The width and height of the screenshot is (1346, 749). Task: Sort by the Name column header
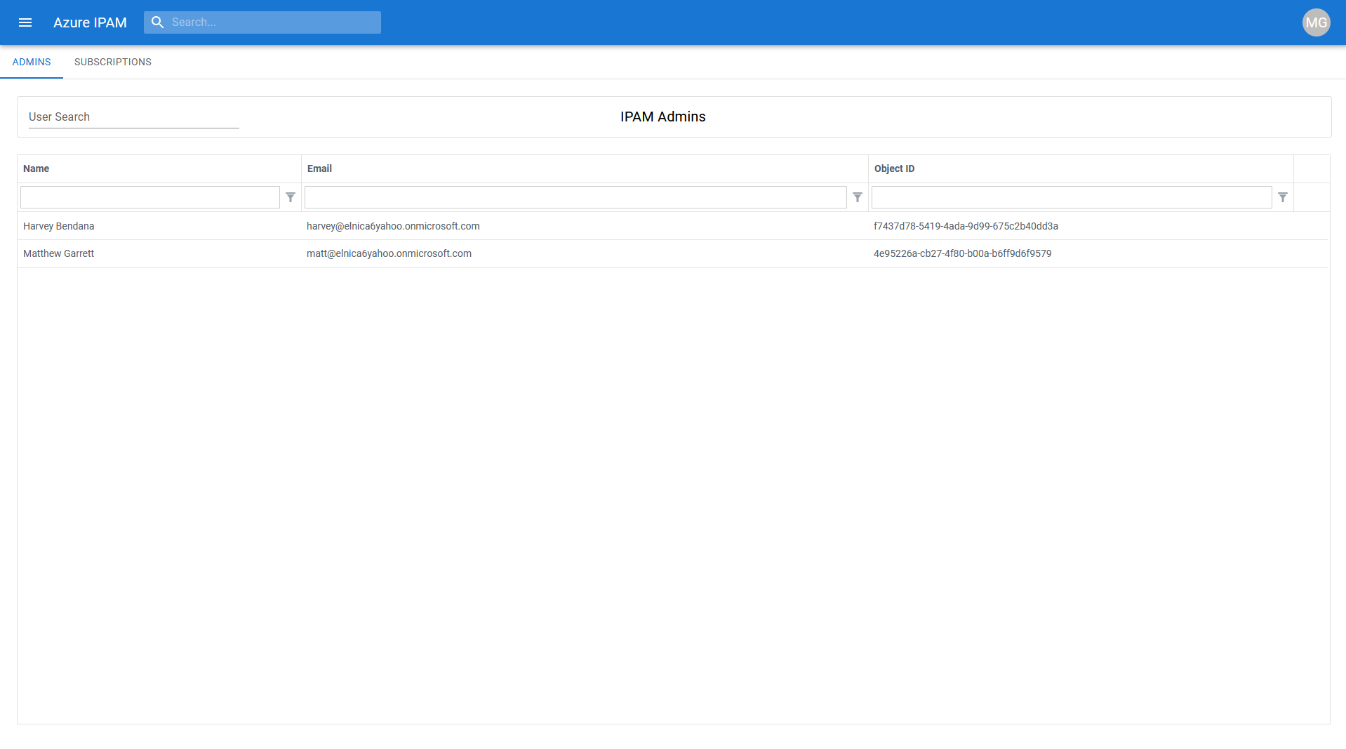[x=159, y=168]
